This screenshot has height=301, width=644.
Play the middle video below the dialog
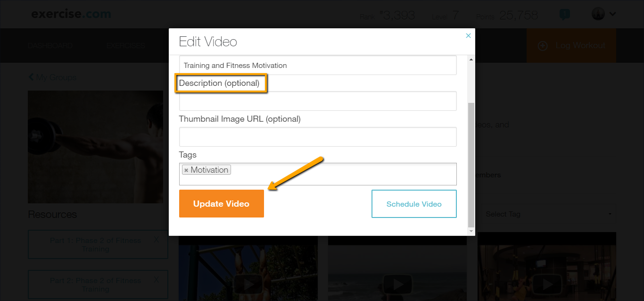tap(398, 284)
